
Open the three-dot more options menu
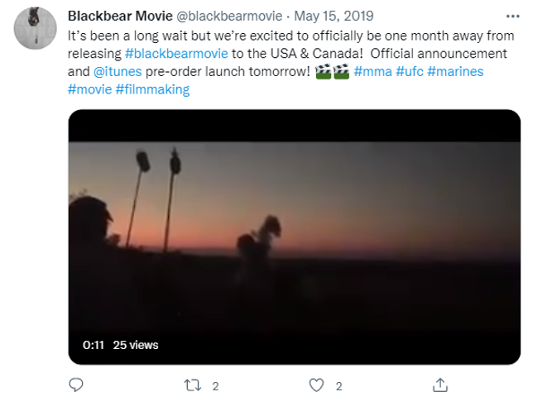click(512, 17)
